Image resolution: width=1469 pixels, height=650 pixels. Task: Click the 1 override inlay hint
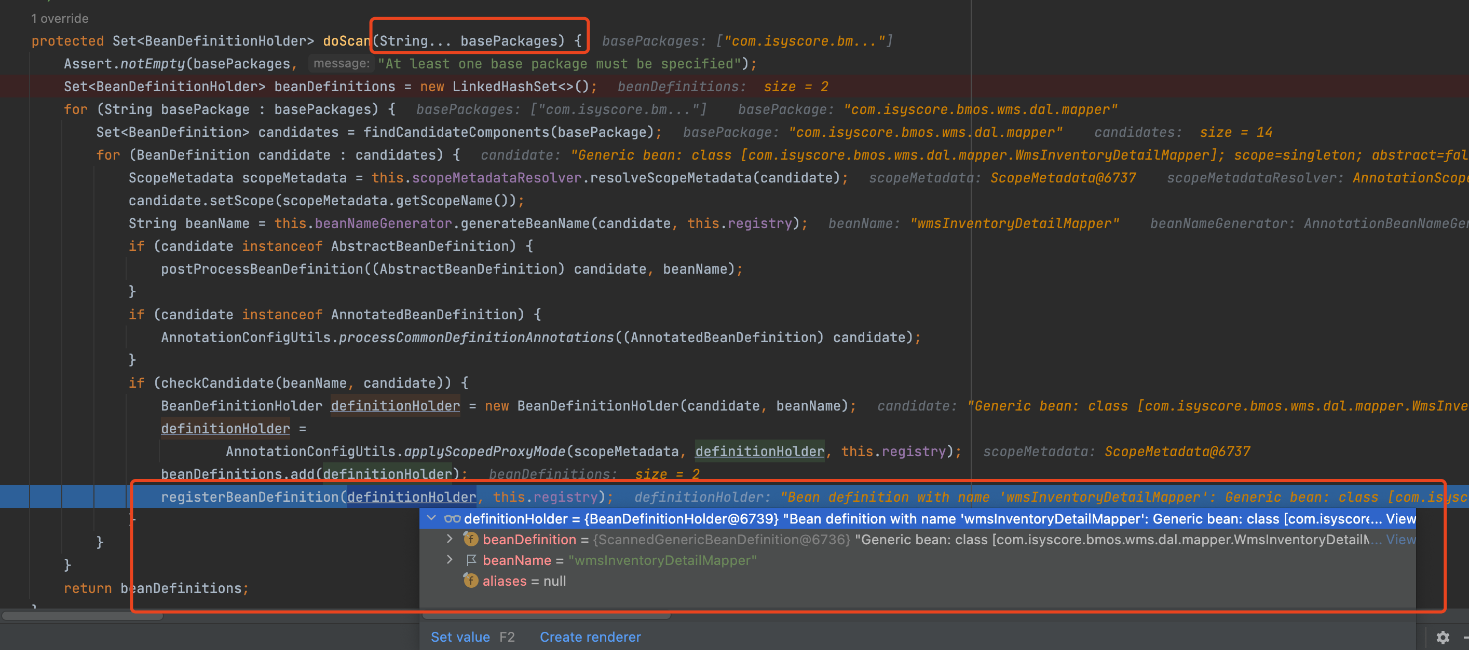click(x=60, y=18)
